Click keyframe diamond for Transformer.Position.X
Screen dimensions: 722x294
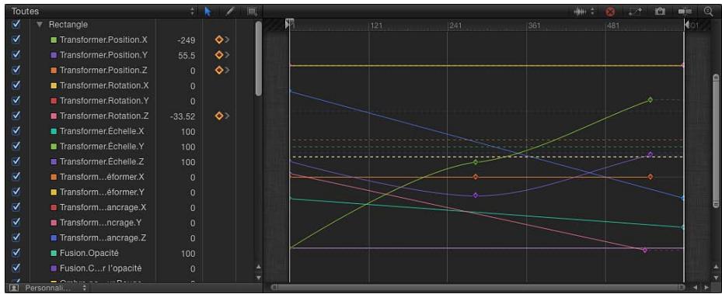tap(218, 40)
